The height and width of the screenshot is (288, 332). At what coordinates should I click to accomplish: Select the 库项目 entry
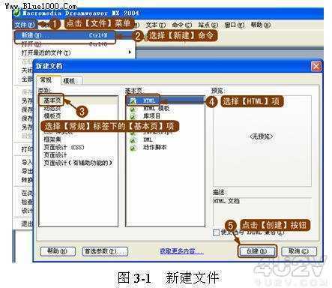(151, 116)
